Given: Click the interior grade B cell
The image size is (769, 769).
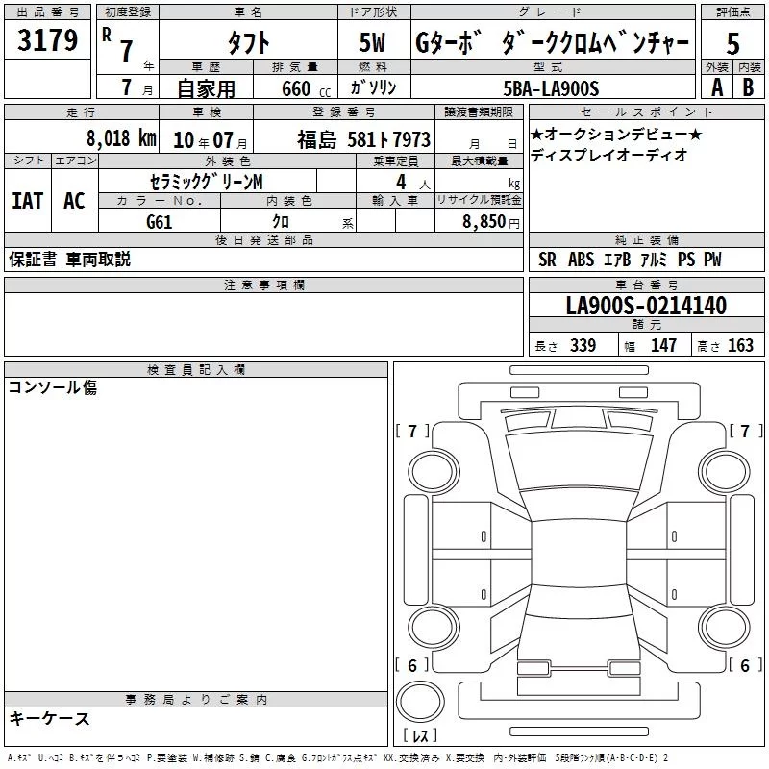Looking at the screenshot, I should tap(748, 87).
